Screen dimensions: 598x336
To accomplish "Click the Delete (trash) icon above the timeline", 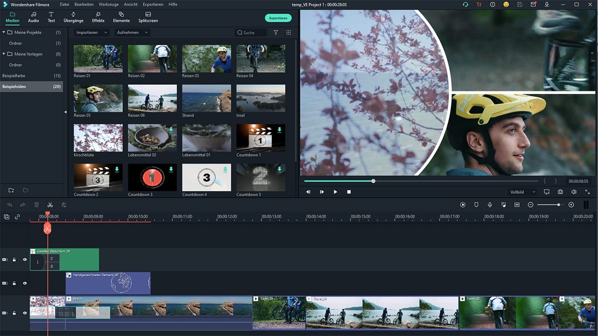I will point(37,204).
